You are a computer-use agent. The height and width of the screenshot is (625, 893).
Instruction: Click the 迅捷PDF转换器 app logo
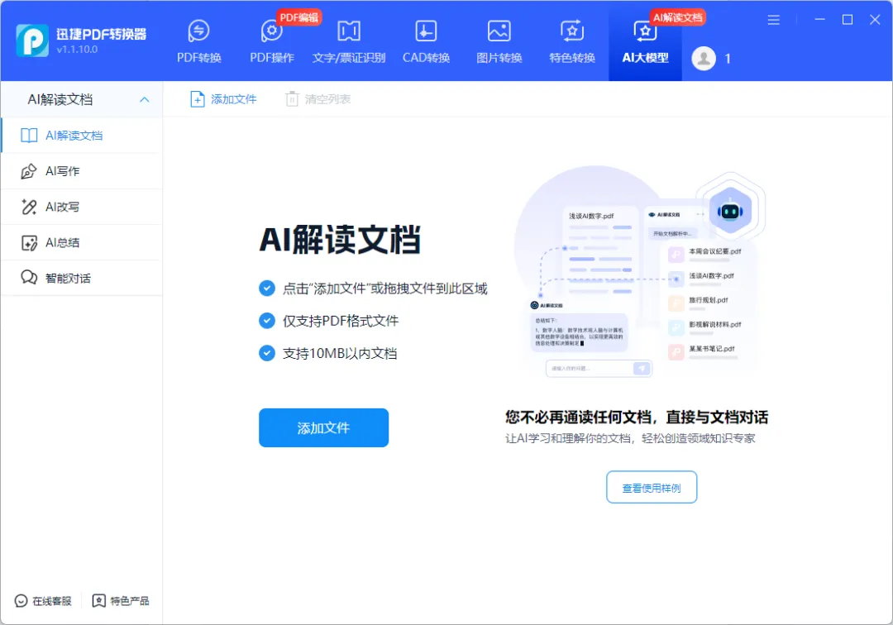click(x=32, y=41)
